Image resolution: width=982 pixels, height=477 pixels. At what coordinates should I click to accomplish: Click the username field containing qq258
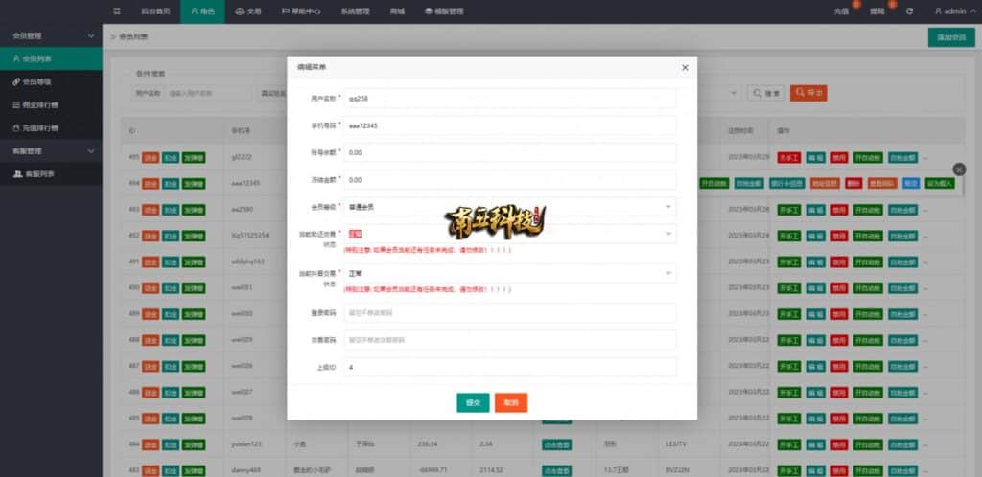[510, 98]
